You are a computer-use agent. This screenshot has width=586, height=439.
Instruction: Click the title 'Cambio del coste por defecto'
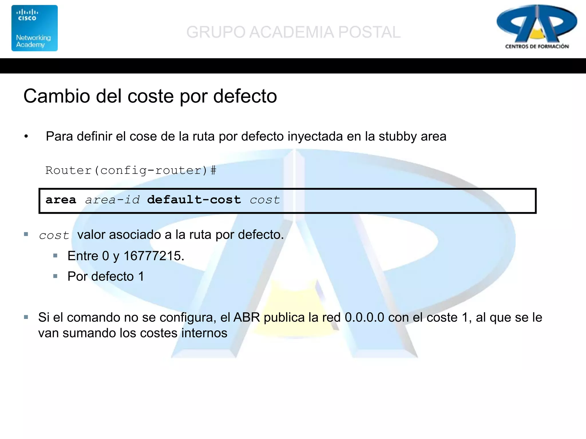pos(150,96)
